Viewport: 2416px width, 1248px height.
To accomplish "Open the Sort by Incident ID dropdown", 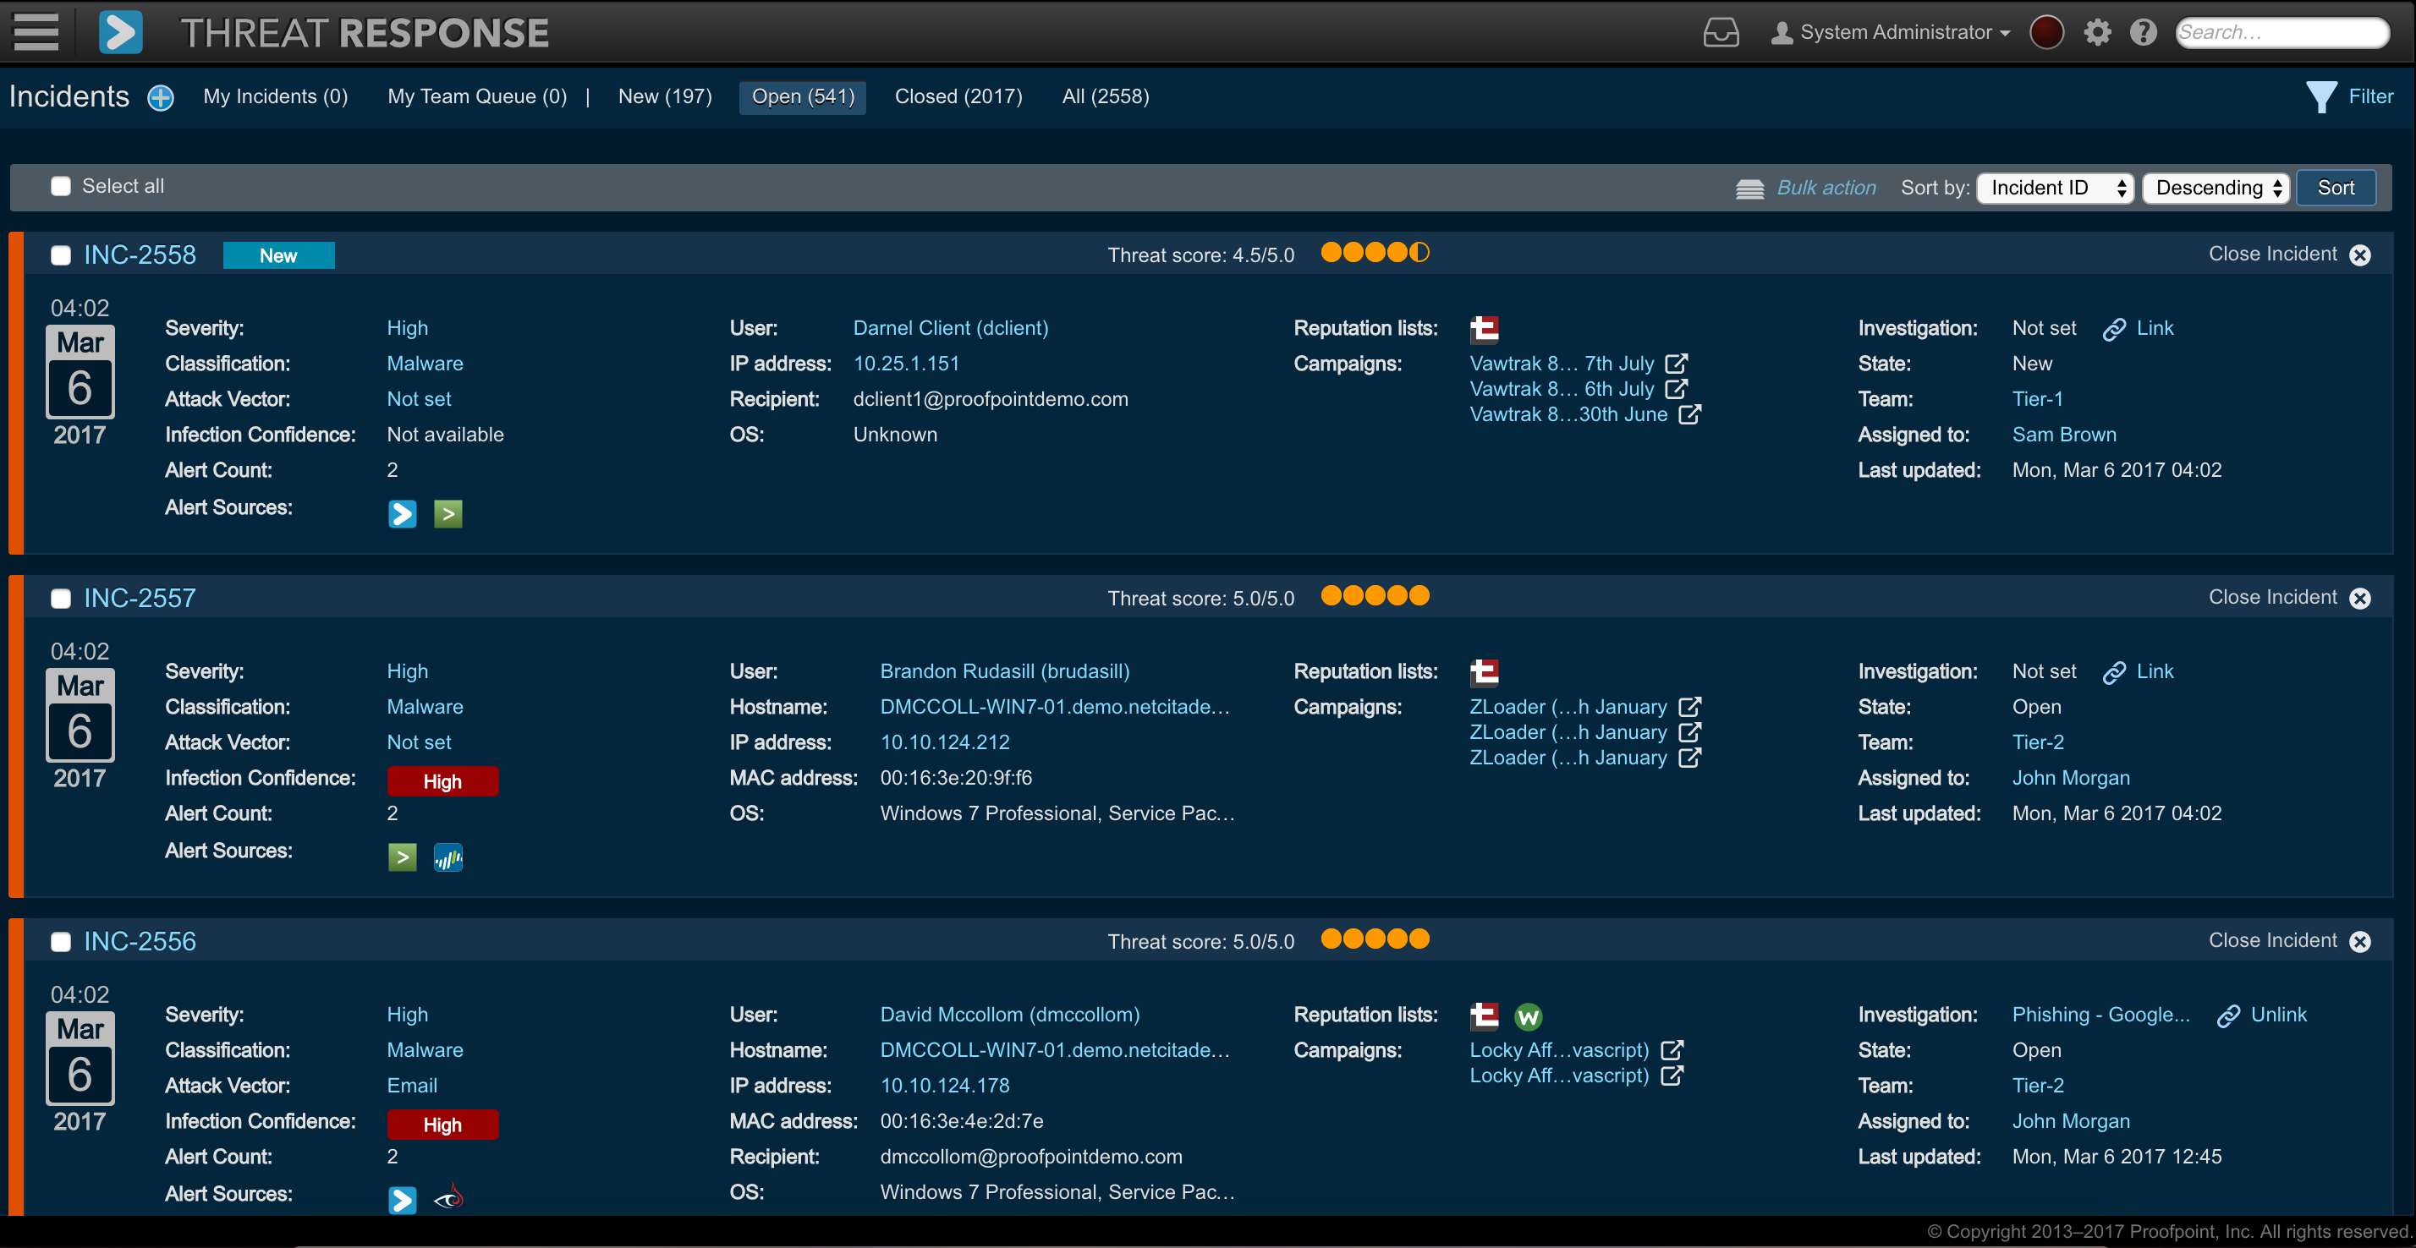I will (2055, 189).
